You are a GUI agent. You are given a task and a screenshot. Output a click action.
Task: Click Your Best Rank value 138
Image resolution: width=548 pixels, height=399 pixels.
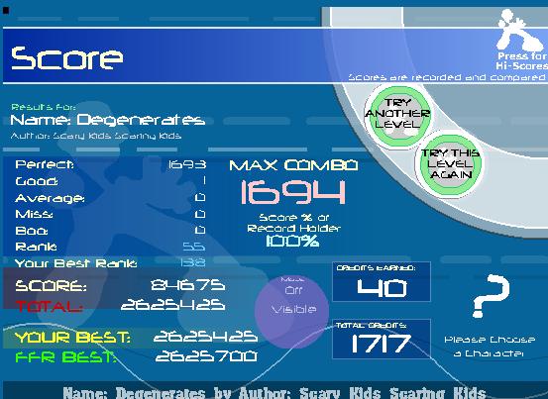[x=193, y=262]
